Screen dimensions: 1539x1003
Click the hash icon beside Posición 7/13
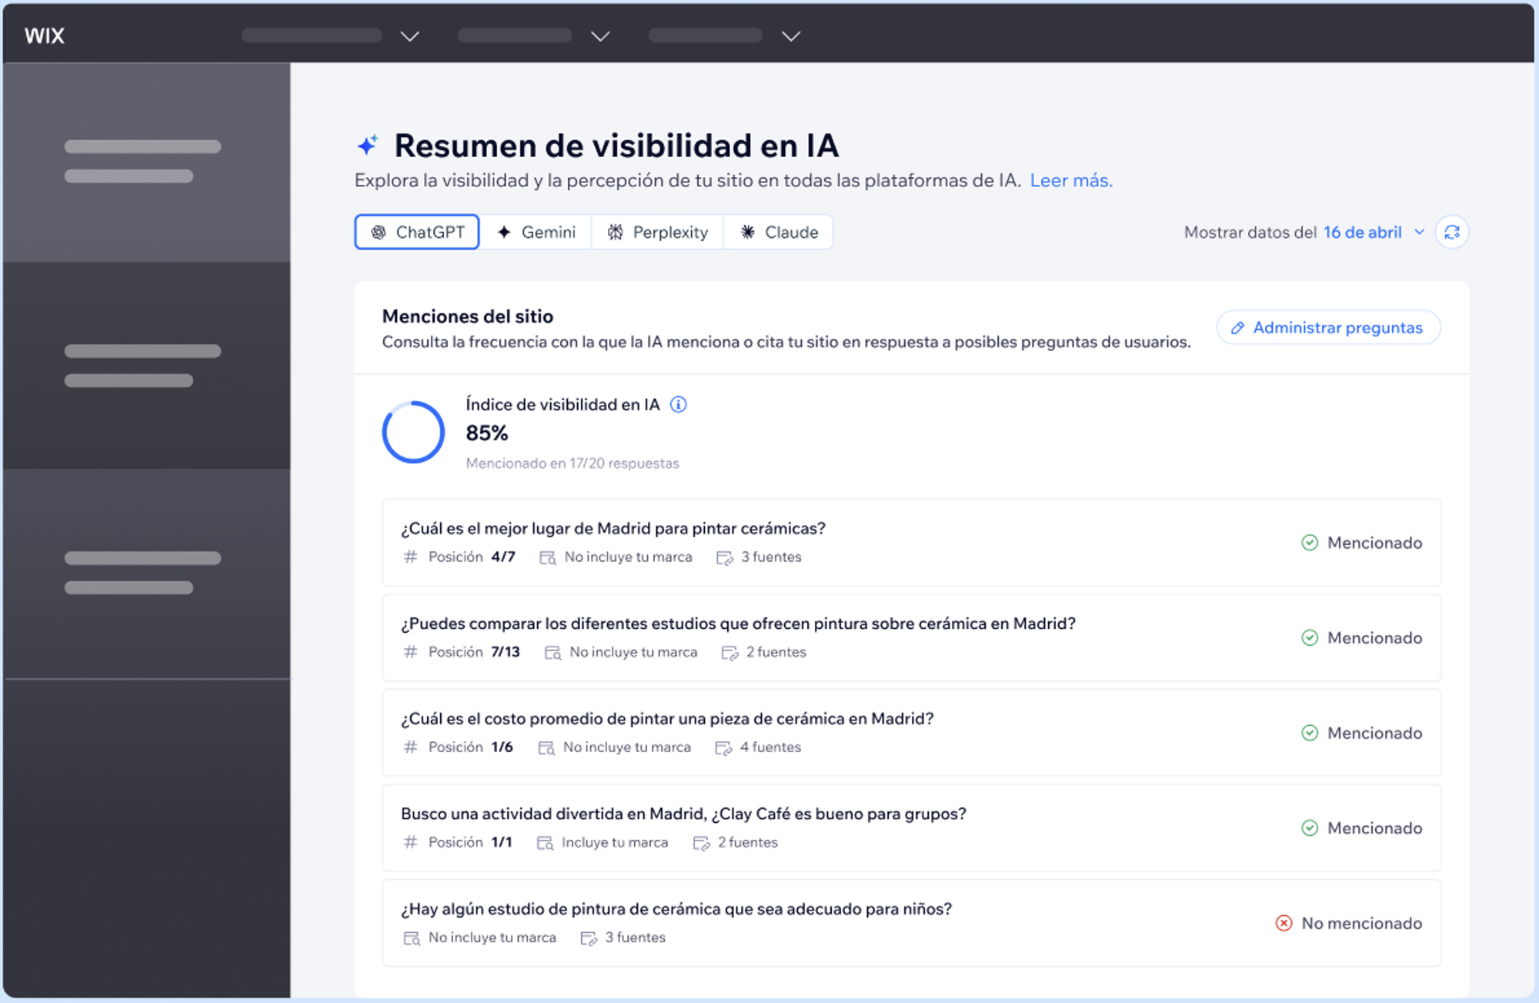click(411, 652)
